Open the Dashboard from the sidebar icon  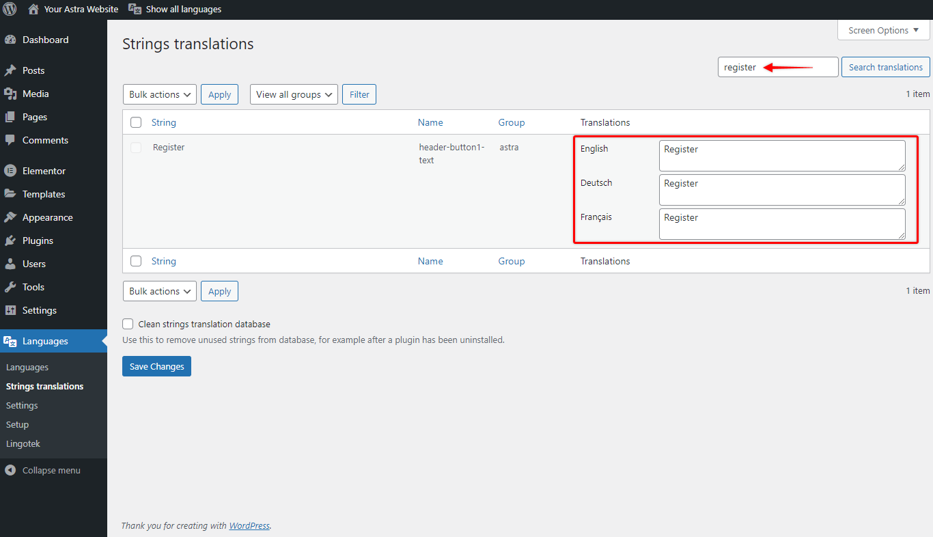[12, 40]
